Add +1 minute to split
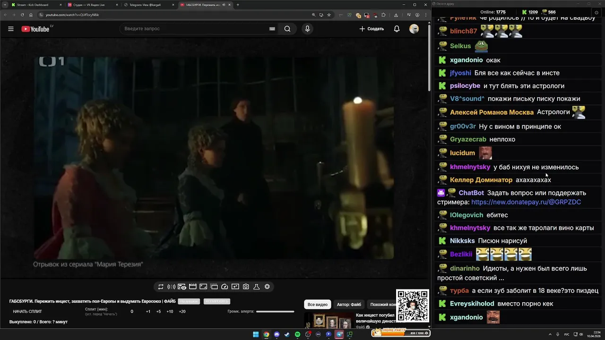Viewport: 605px width, 340px height. click(x=148, y=312)
